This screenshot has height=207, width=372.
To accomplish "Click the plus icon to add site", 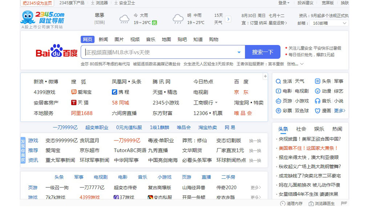I will (265, 76).
